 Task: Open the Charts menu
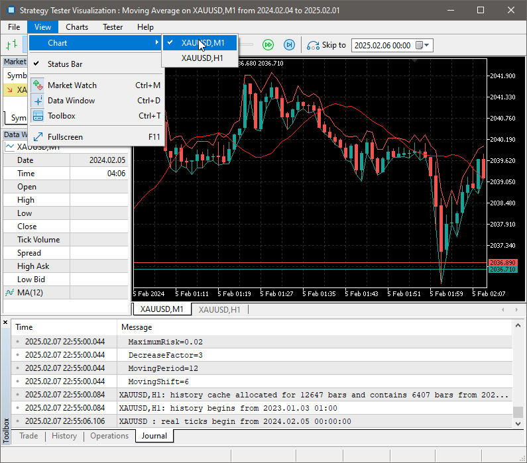77,27
